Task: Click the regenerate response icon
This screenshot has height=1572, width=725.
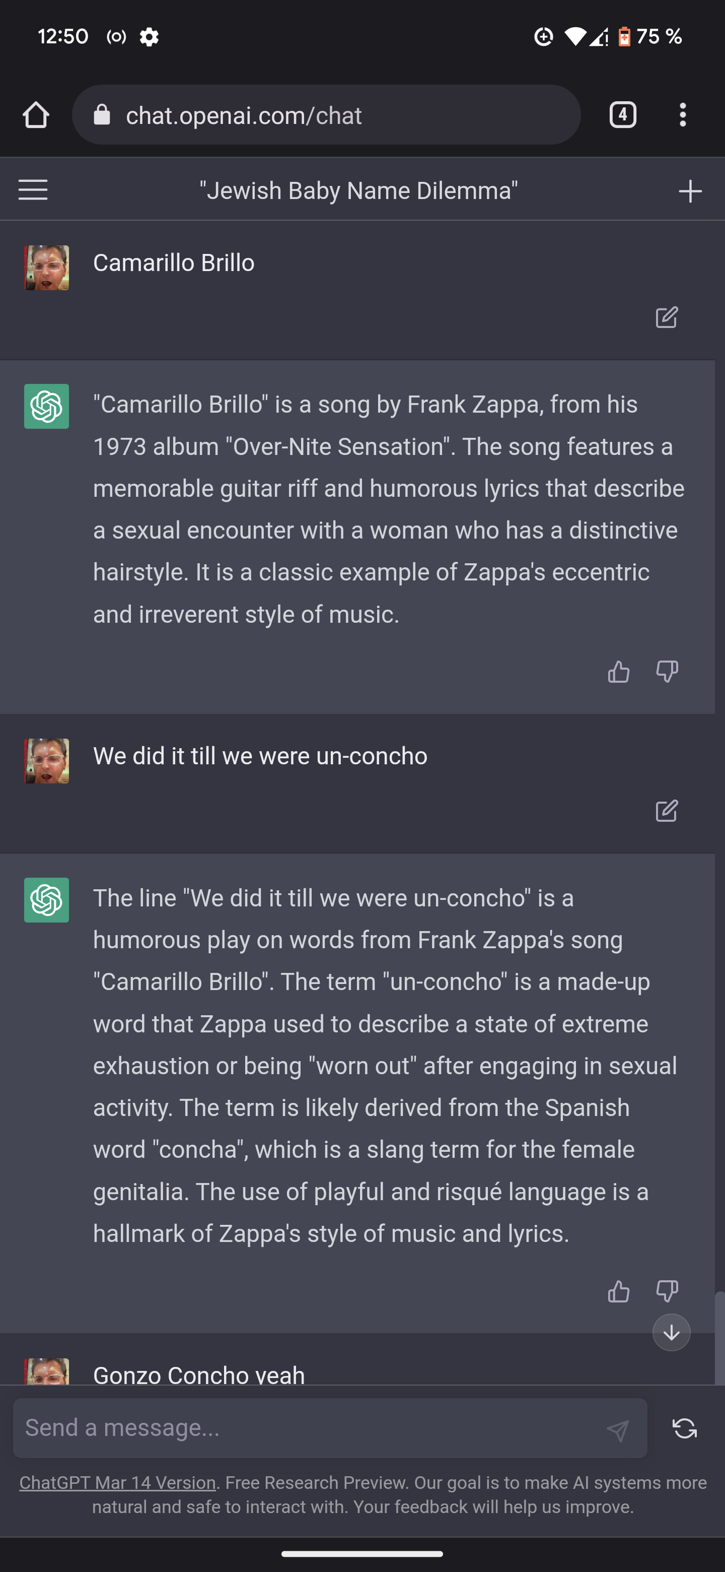Action: (684, 1428)
